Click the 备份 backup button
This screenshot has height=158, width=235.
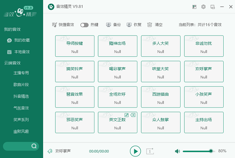[113, 25]
